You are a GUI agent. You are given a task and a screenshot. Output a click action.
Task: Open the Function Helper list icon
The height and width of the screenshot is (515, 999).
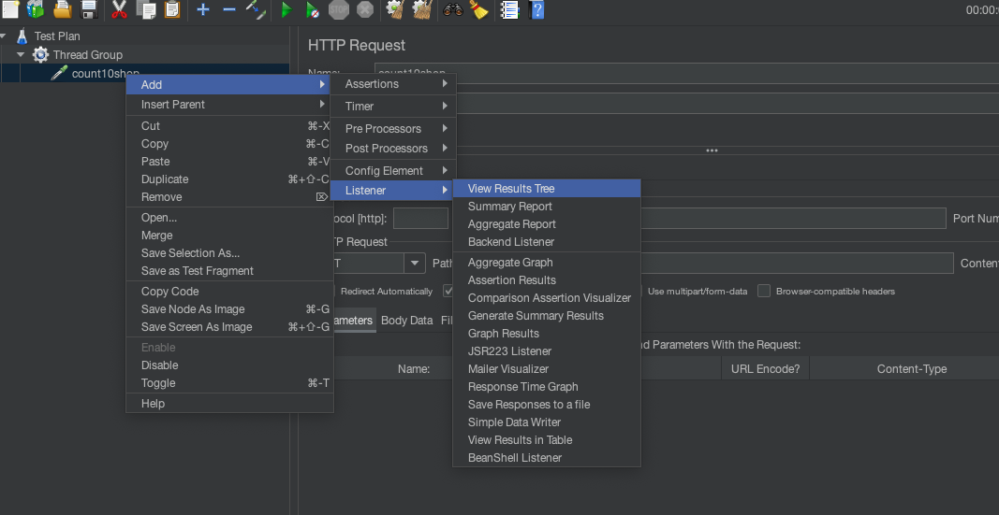[x=509, y=9]
